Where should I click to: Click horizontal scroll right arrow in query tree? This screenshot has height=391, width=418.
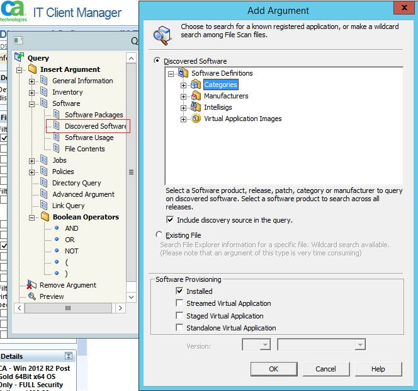click(120, 308)
